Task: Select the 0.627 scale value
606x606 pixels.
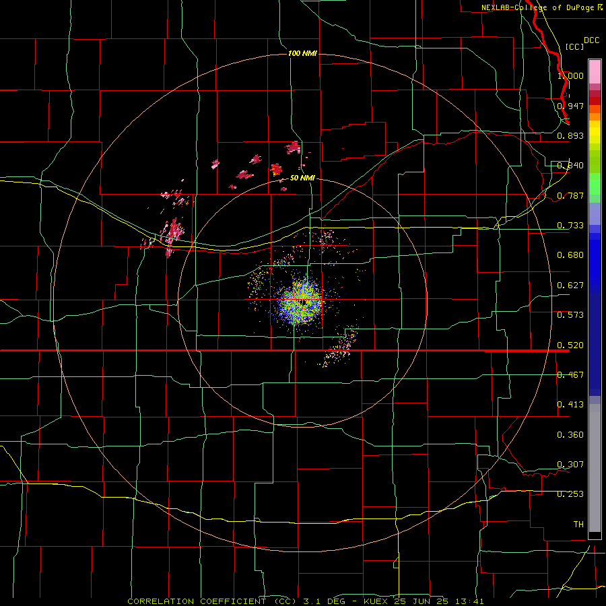Action: [570, 285]
